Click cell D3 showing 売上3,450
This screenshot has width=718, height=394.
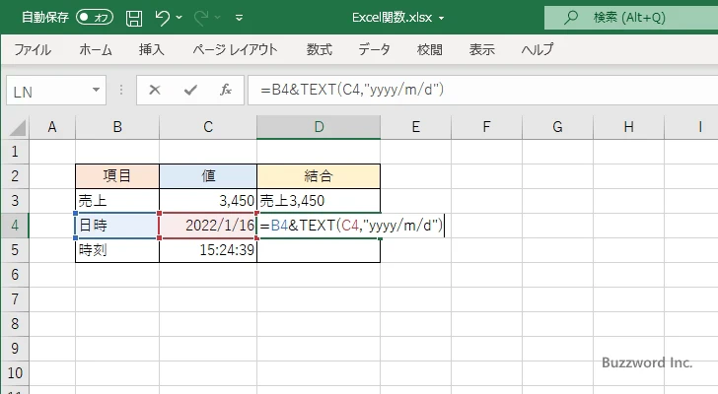tap(319, 201)
